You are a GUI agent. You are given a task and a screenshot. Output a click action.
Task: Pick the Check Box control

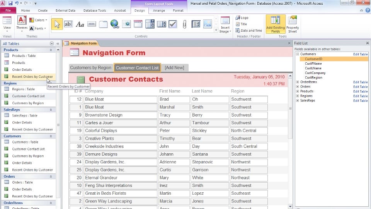[173, 24]
